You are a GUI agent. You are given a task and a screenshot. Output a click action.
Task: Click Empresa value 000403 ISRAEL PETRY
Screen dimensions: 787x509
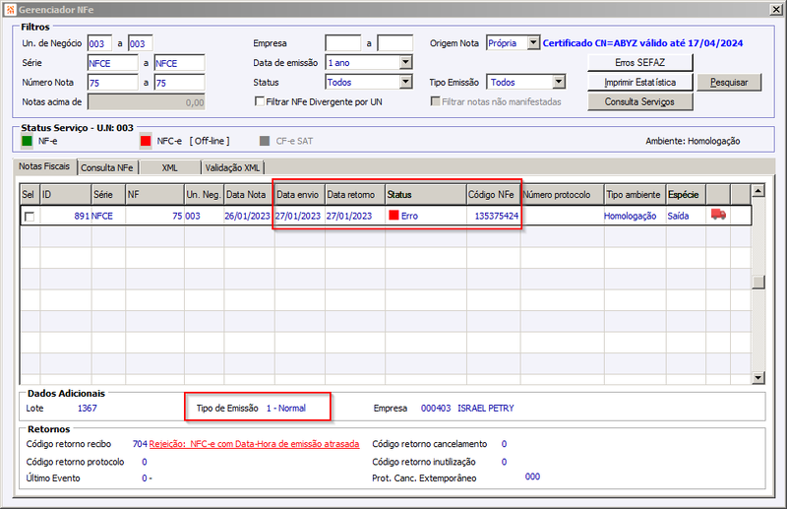point(467,409)
